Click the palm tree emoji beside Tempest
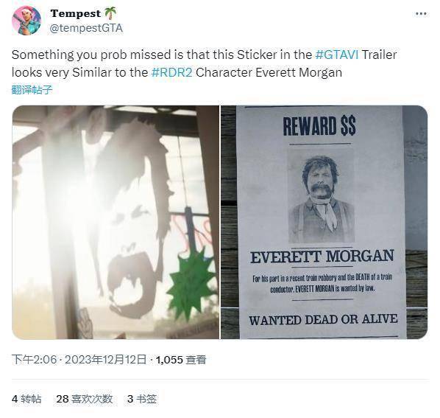440x418 pixels. (x=110, y=13)
